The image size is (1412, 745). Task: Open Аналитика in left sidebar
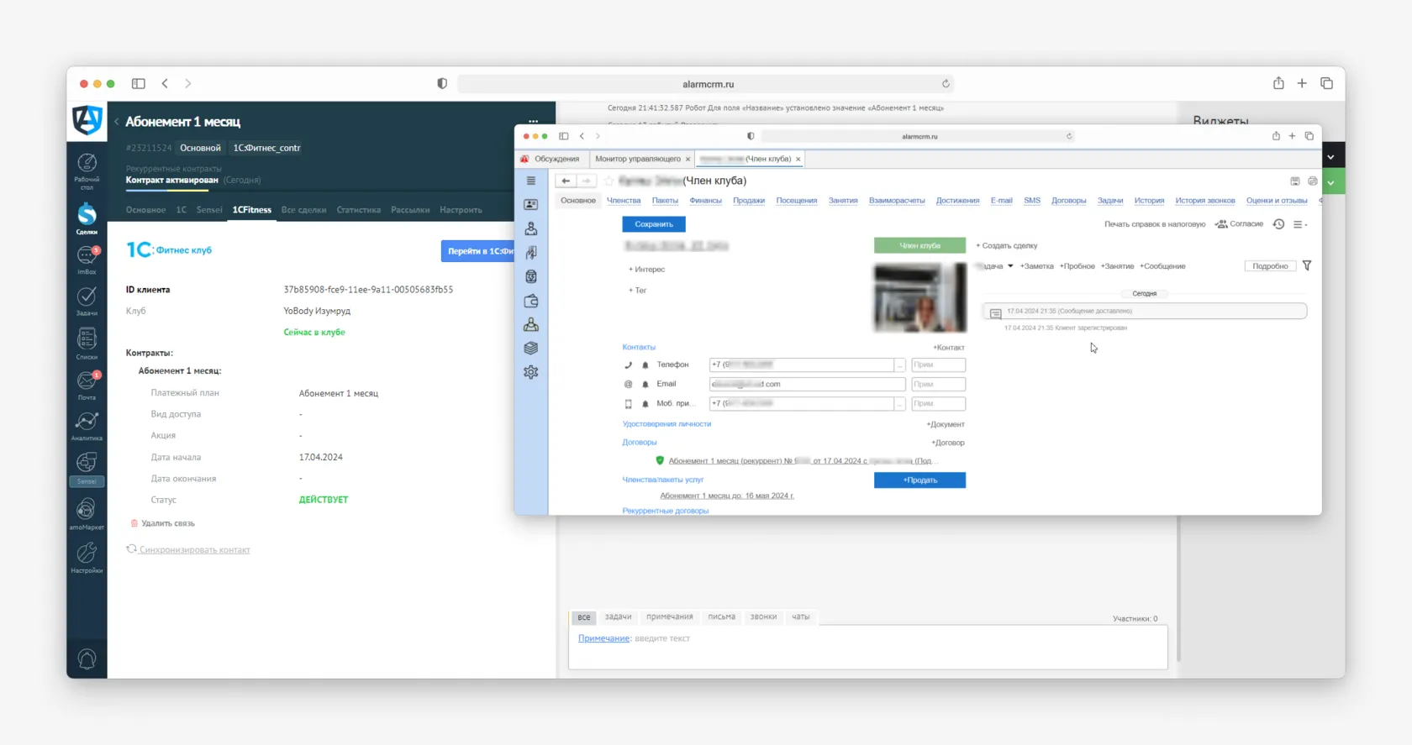coord(87,426)
